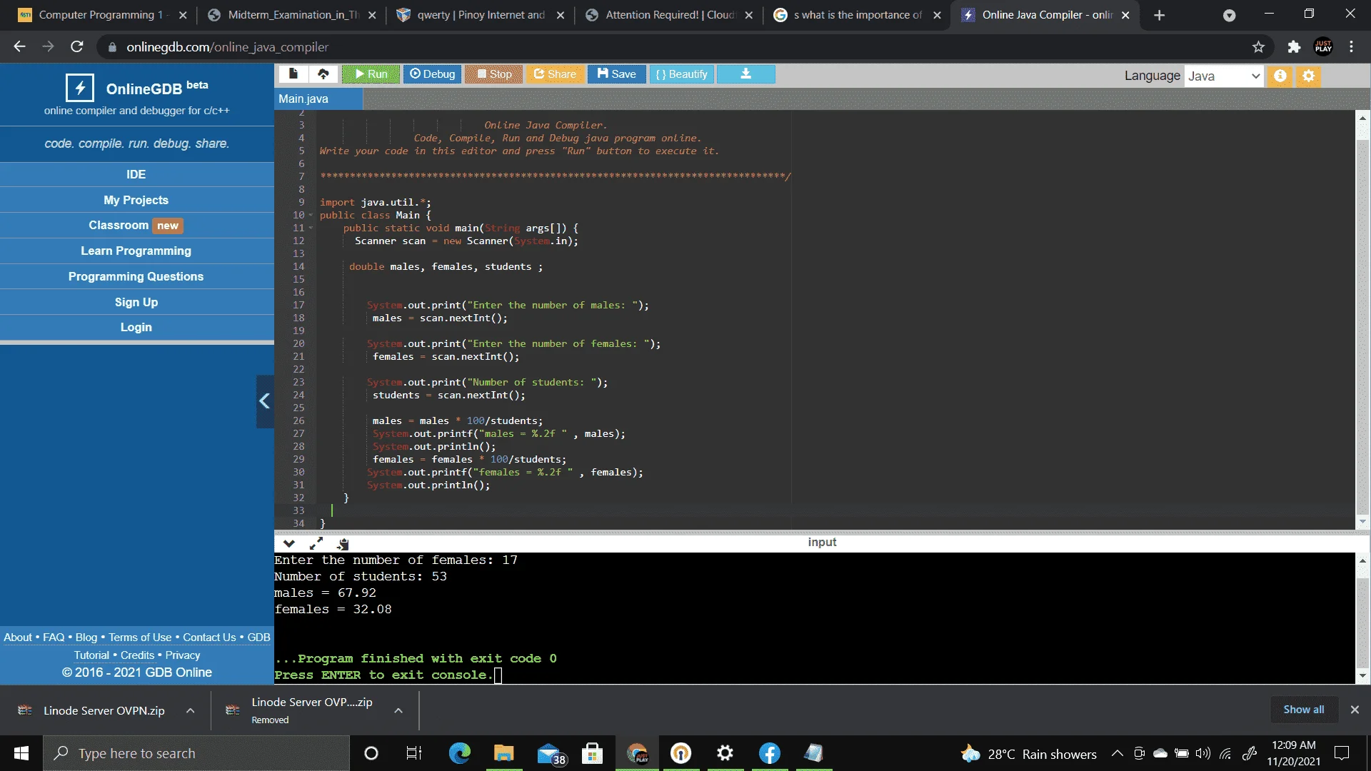
Task: Open the Privacy footer link
Action: pos(183,655)
